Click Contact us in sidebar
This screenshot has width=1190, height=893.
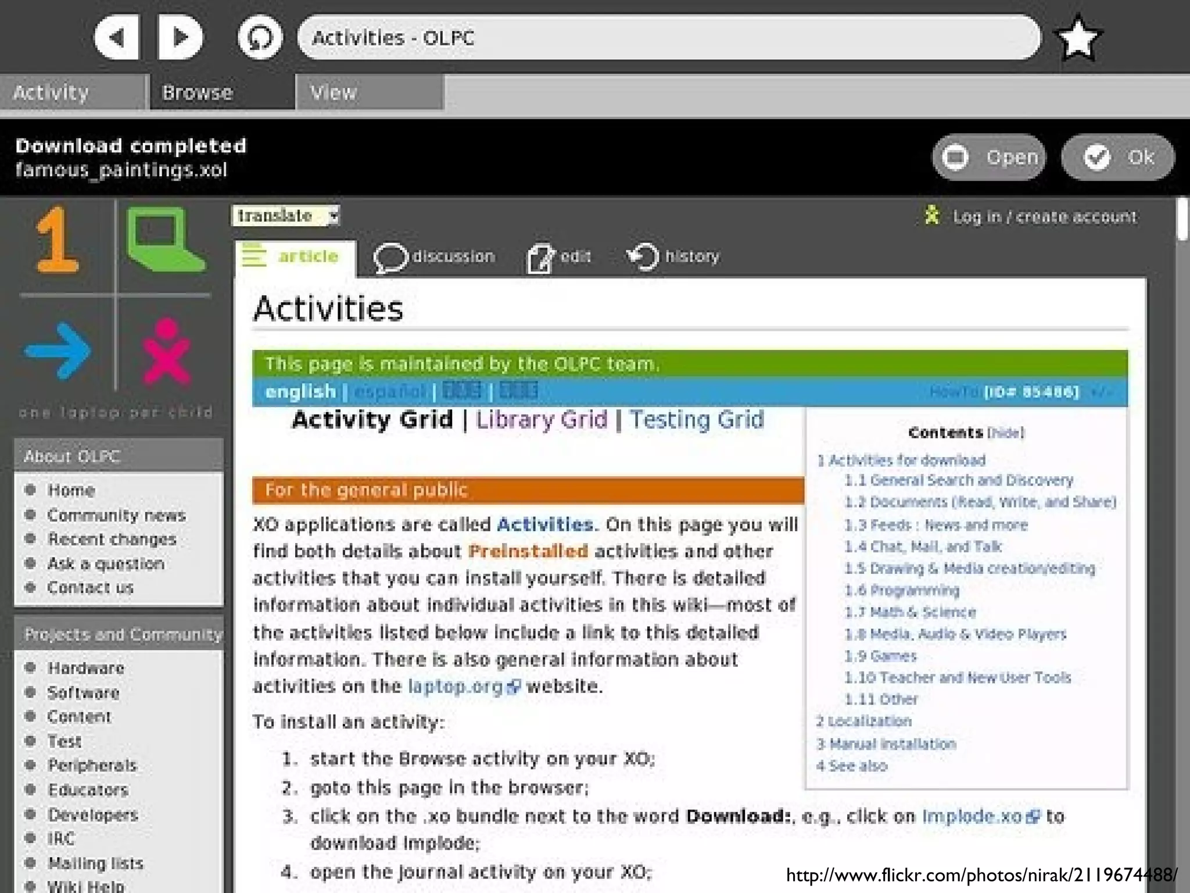click(x=90, y=587)
